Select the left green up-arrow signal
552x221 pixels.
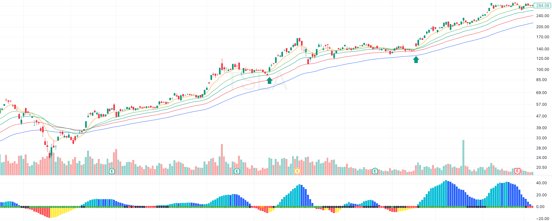click(x=269, y=80)
